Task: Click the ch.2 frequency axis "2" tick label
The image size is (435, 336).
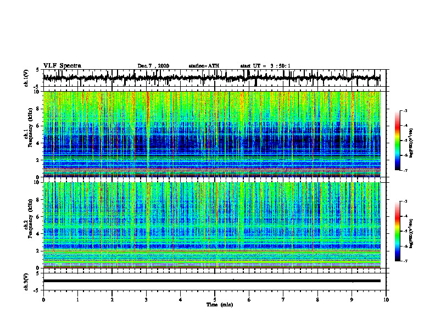Action: click(38, 251)
